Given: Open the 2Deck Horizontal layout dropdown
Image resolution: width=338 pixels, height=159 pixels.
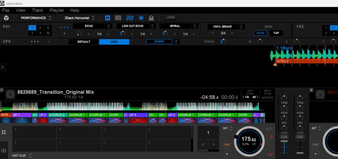Looking at the screenshot, I should [79, 18].
